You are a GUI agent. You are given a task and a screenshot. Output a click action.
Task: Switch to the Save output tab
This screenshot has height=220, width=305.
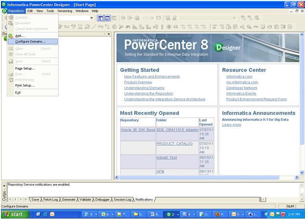[x=35, y=199]
